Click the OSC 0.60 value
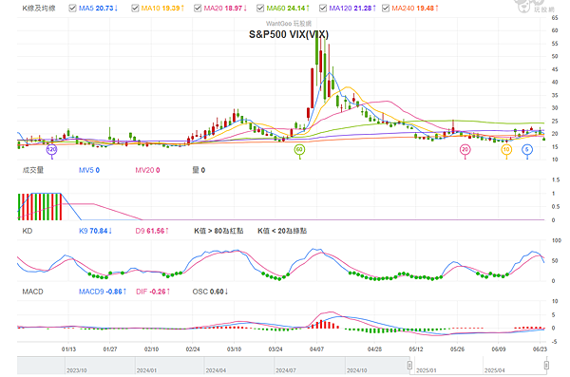 click(210, 292)
